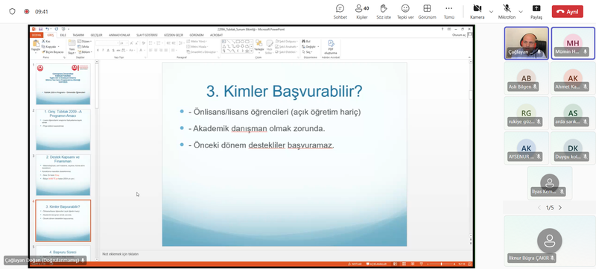Open the Tümü more options menu
The width and height of the screenshot is (596, 269).
click(449, 12)
